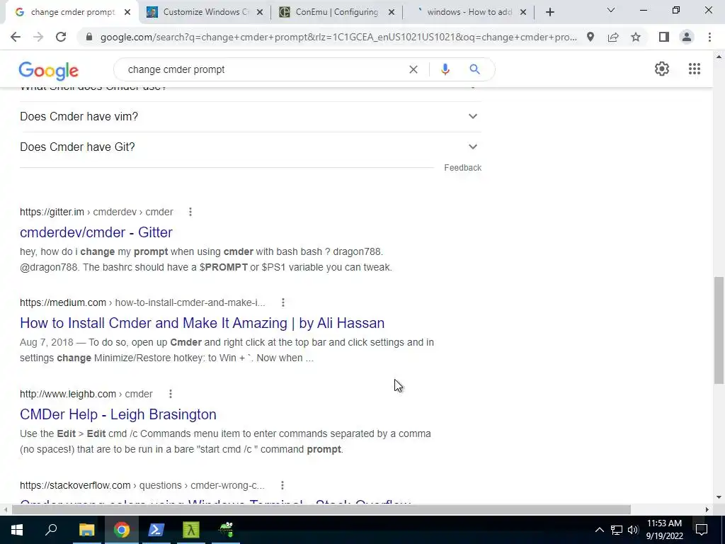Open the taskbar clock showing 11:53 AM
Image resolution: width=725 pixels, height=544 pixels.
tap(664, 530)
